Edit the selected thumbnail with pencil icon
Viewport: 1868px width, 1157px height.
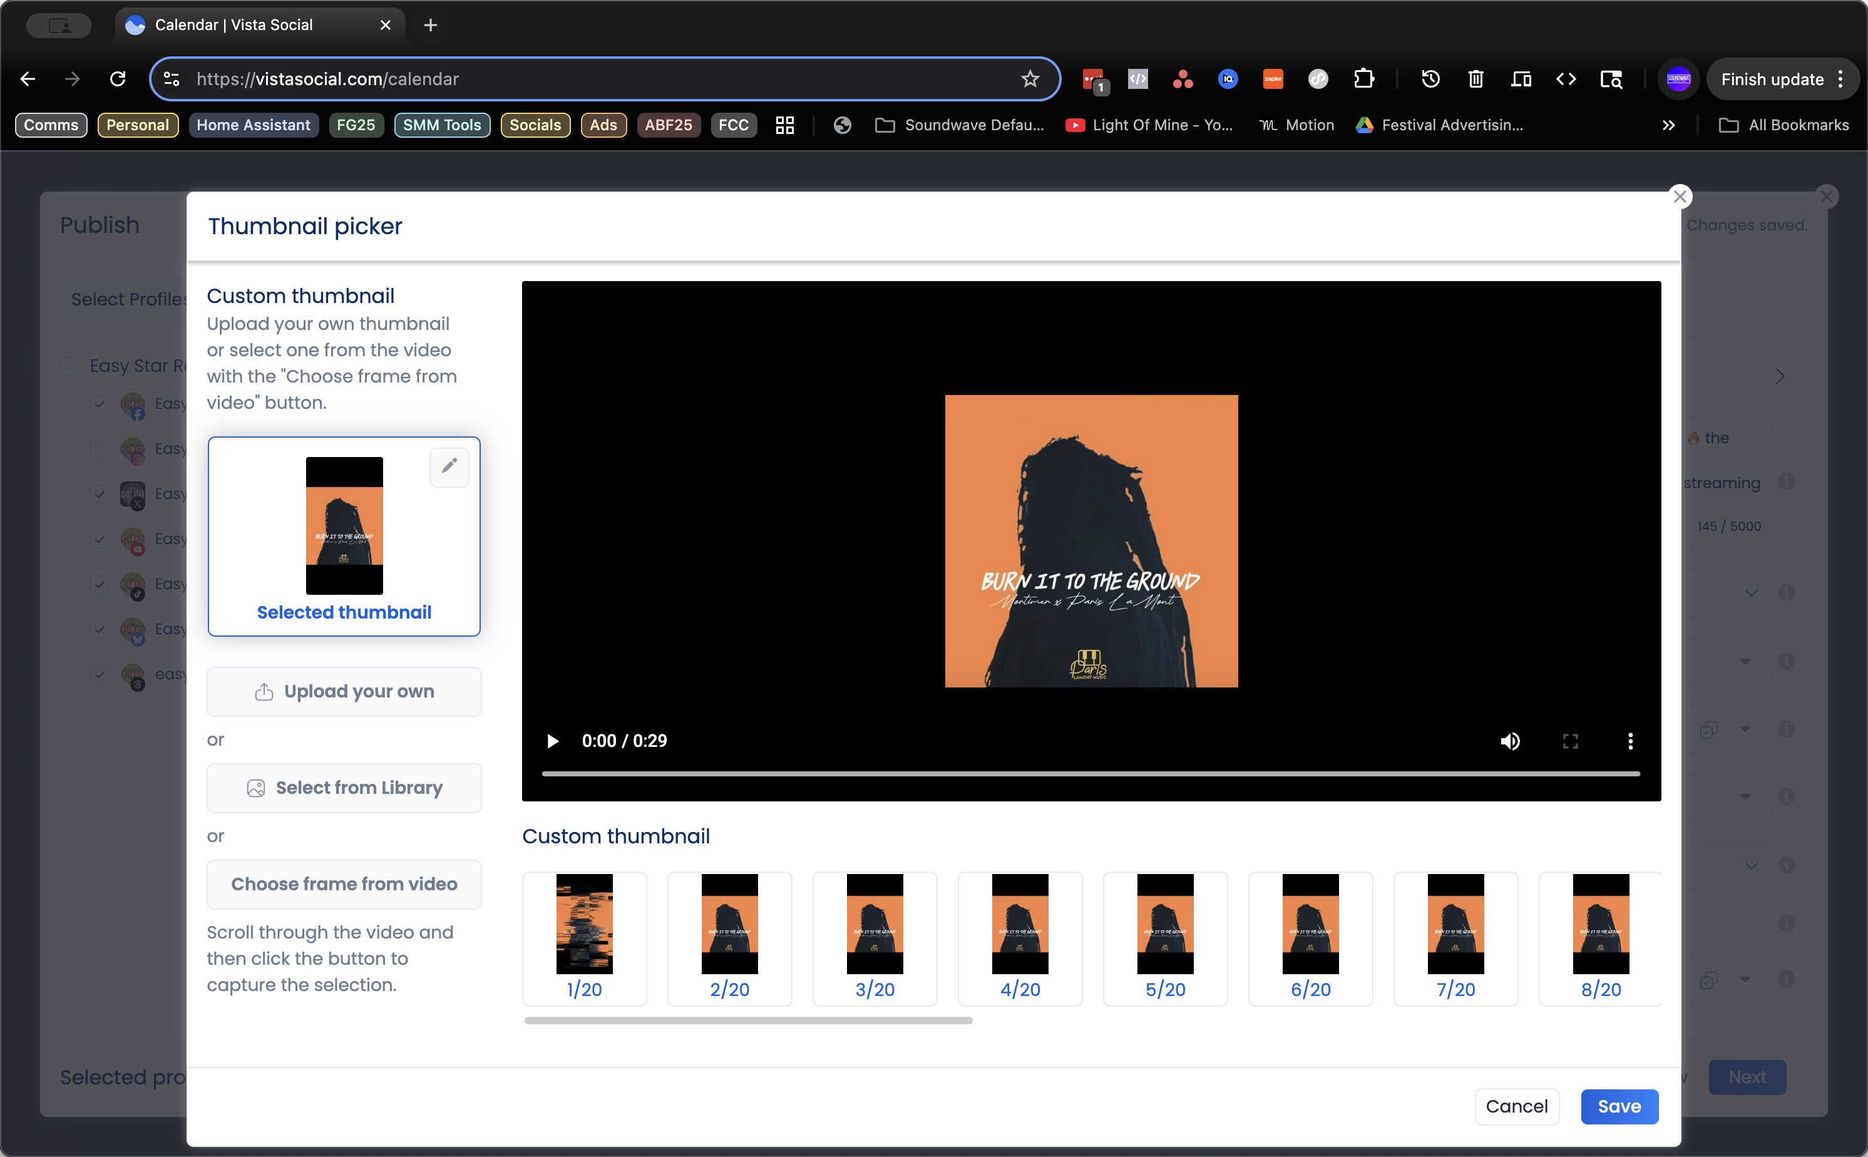[449, 466]
